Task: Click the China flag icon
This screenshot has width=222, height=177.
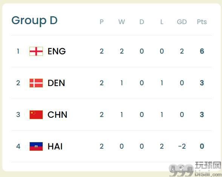Action: point(36,115)
